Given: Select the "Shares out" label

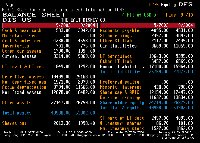Looking at the screenshot, I should point(14,123).
